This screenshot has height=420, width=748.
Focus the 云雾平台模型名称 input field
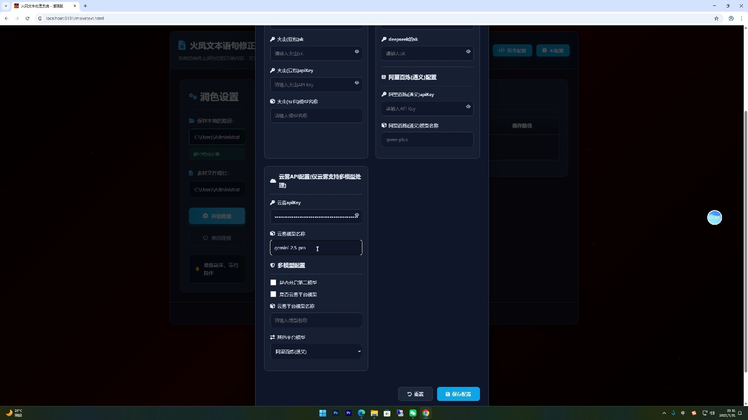(x=316, y=320)
